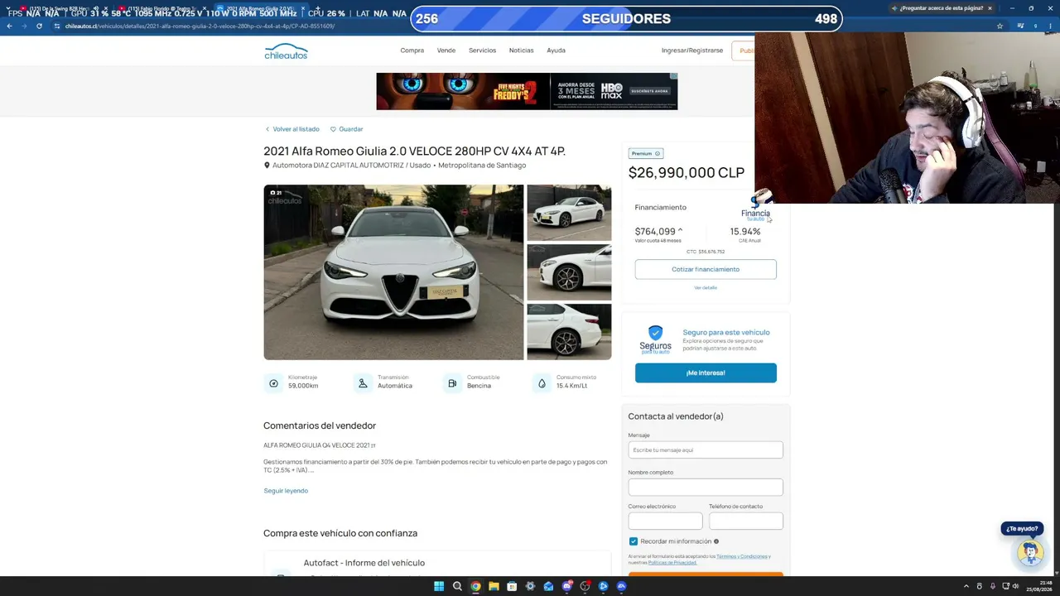Click the Kilometraje odometer icon

[x=274, y=383]
